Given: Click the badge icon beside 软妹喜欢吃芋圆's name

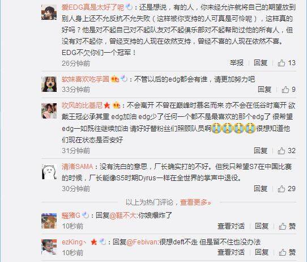Looking at the screenshot, I should tap(115, 79).
